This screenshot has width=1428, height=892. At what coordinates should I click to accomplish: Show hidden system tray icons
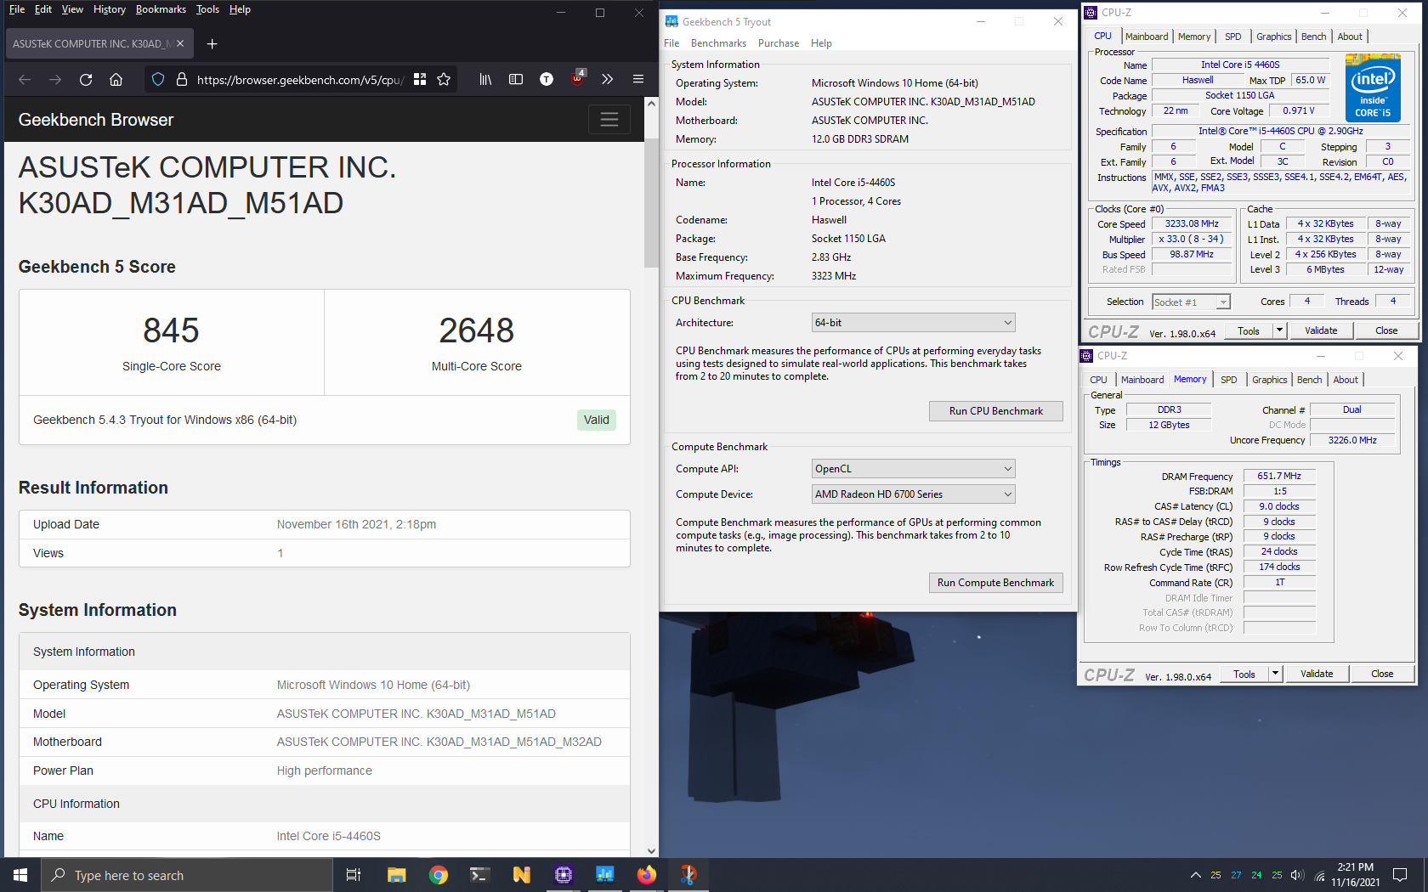pos(1195,875)
